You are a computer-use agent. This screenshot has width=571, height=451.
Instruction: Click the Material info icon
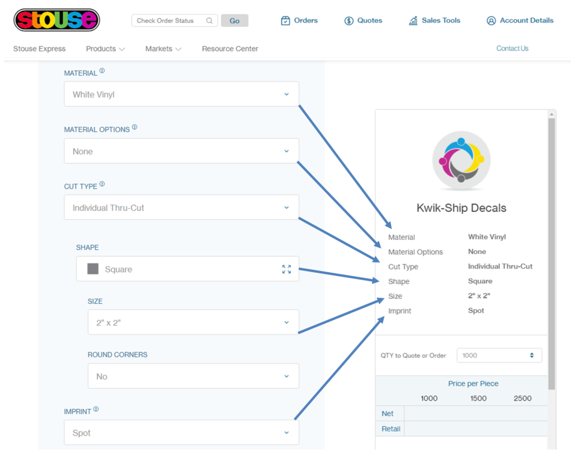(102, 71)
